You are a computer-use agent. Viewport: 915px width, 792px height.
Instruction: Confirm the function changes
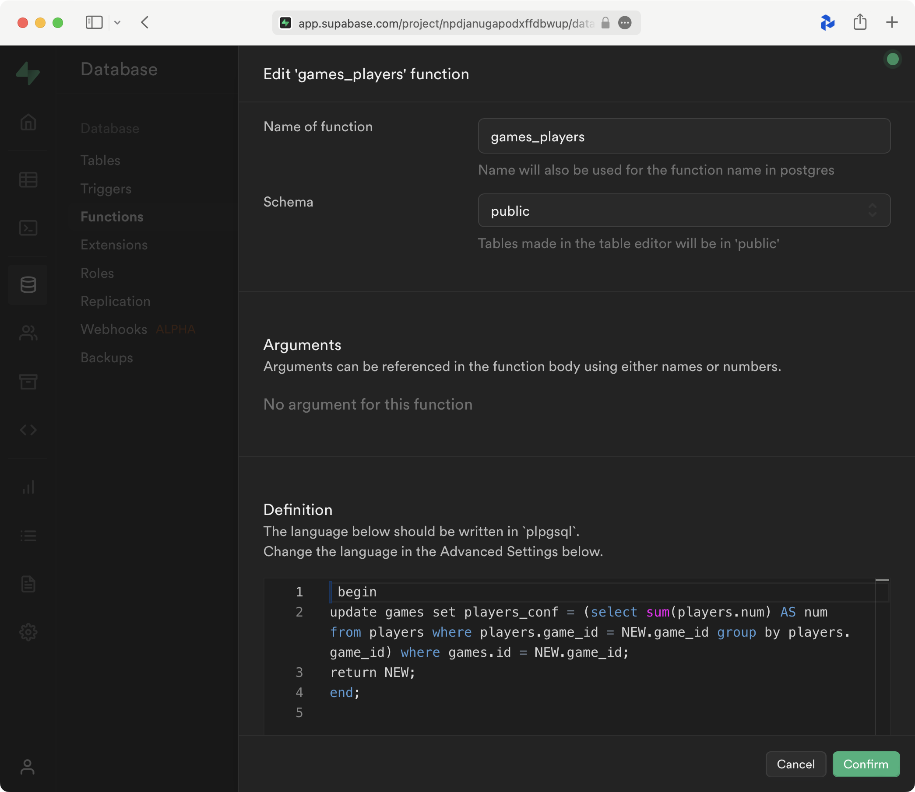tap(866, 764)
